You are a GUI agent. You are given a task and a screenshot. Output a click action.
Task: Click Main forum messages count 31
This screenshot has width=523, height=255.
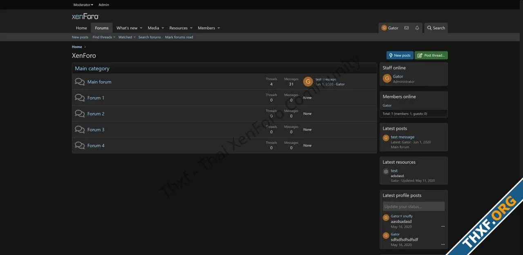(291, 84)
